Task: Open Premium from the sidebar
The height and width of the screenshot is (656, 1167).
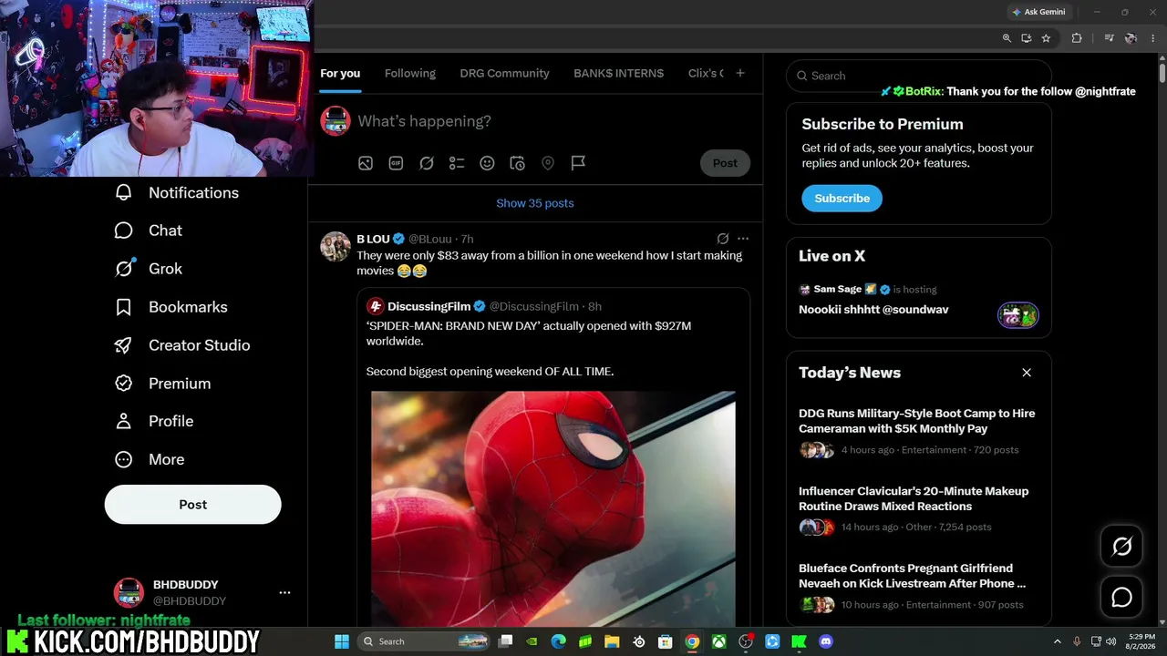Action: 162,384
